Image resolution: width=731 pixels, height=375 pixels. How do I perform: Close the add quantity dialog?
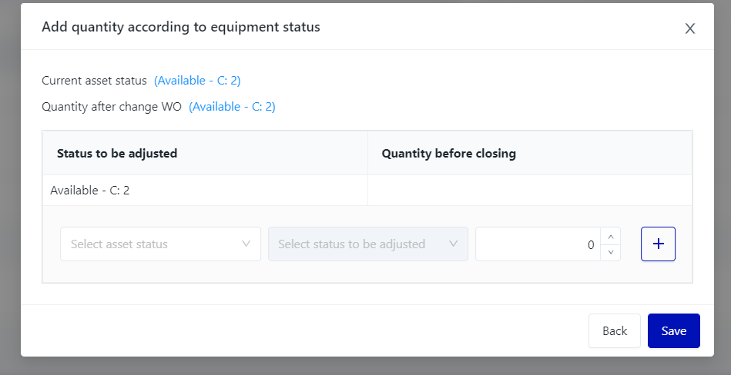coord(690,28)
